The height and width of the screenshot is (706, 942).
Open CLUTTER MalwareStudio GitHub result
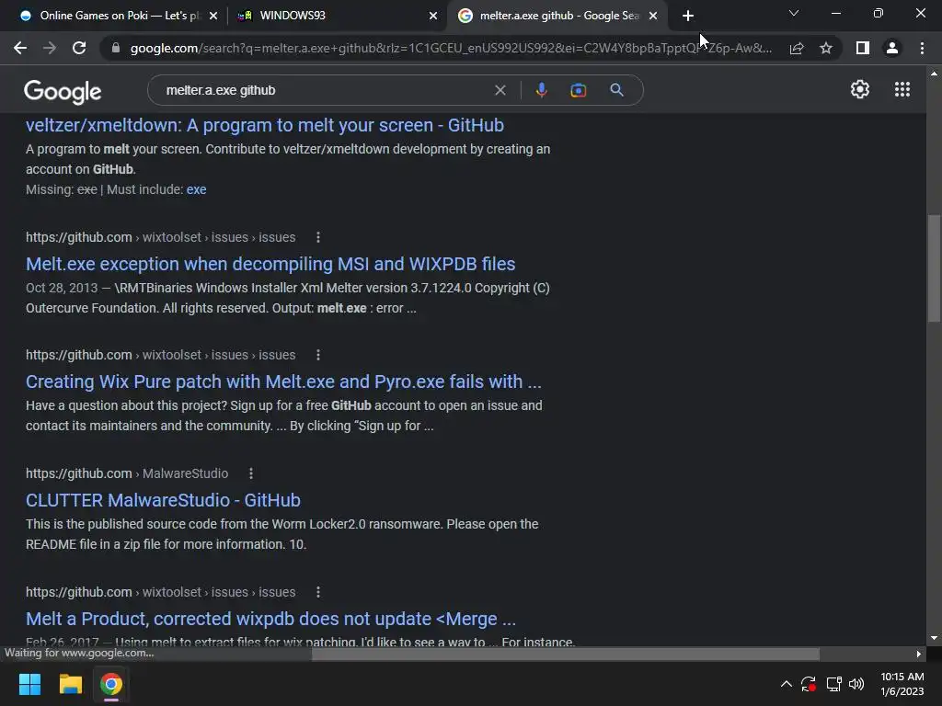163,500
